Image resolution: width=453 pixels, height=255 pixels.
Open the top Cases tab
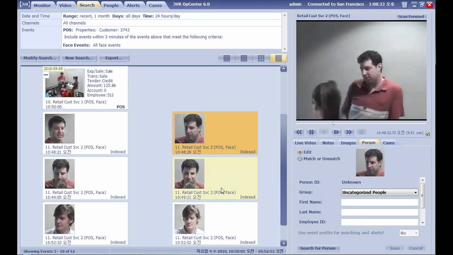(x=155, y=5)
